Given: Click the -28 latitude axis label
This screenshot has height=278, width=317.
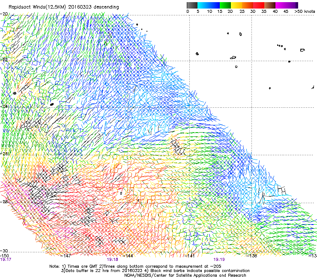Looking at the screenshot, I should click(4, 202).
